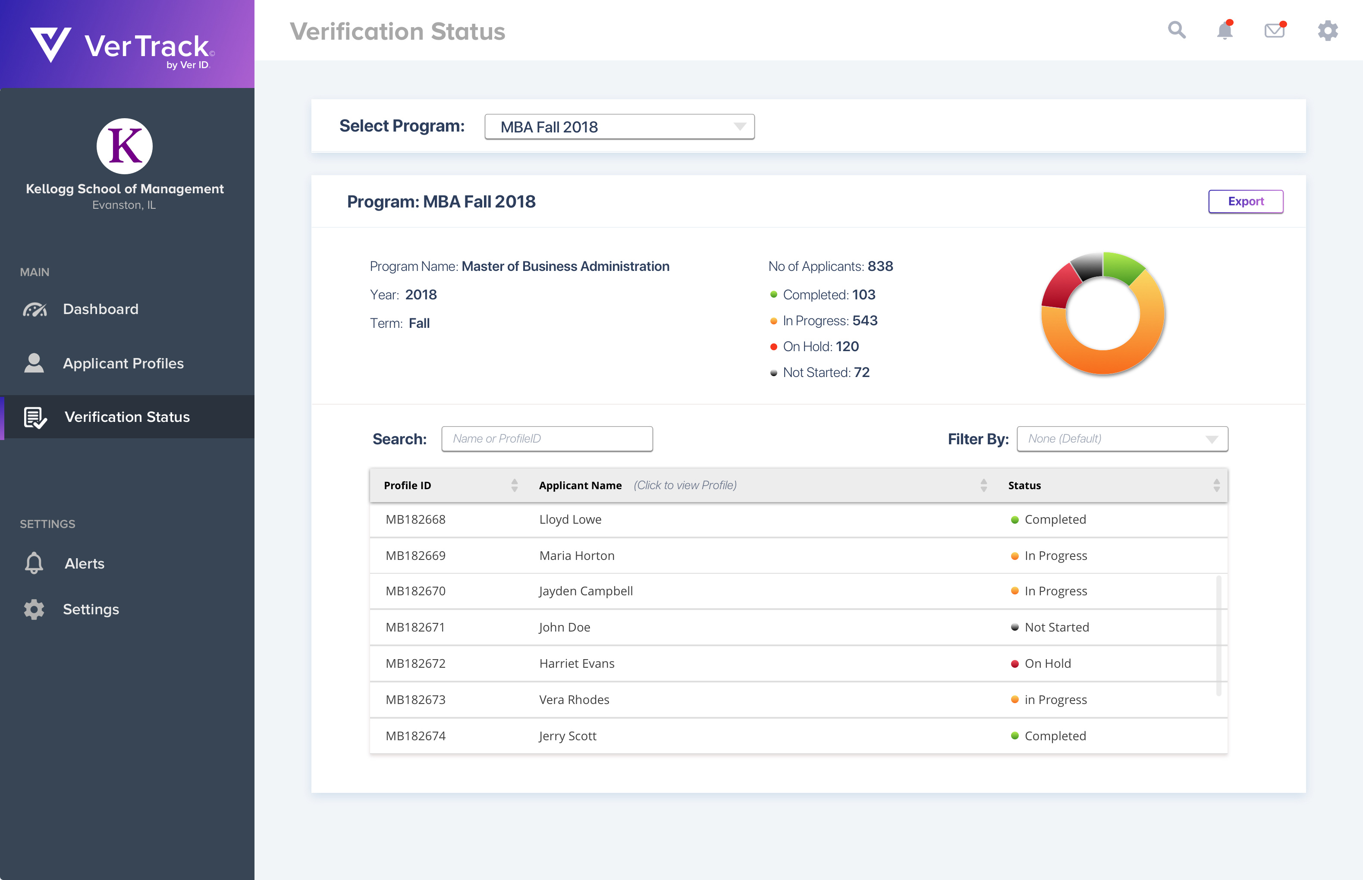The image size is (1363, 880).
Task: Focus the Name or ProfileID search field
Action: pos(546,439)
